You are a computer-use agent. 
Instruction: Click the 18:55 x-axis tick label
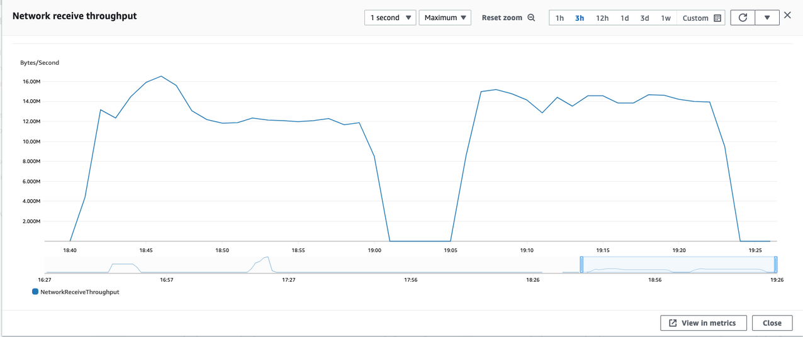pos(298,250)
